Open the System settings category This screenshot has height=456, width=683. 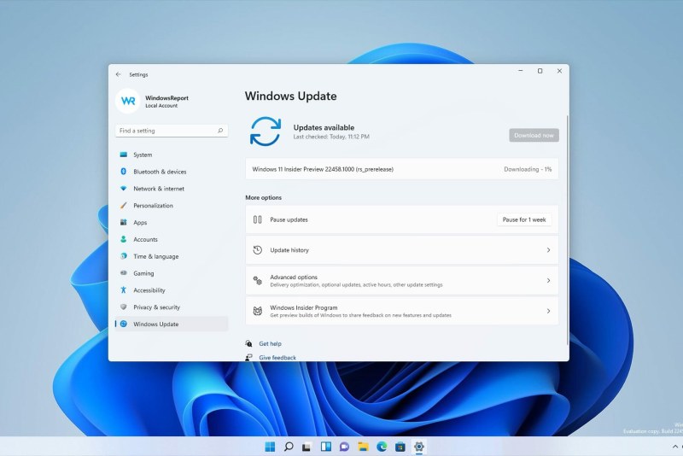pos(143,155)
